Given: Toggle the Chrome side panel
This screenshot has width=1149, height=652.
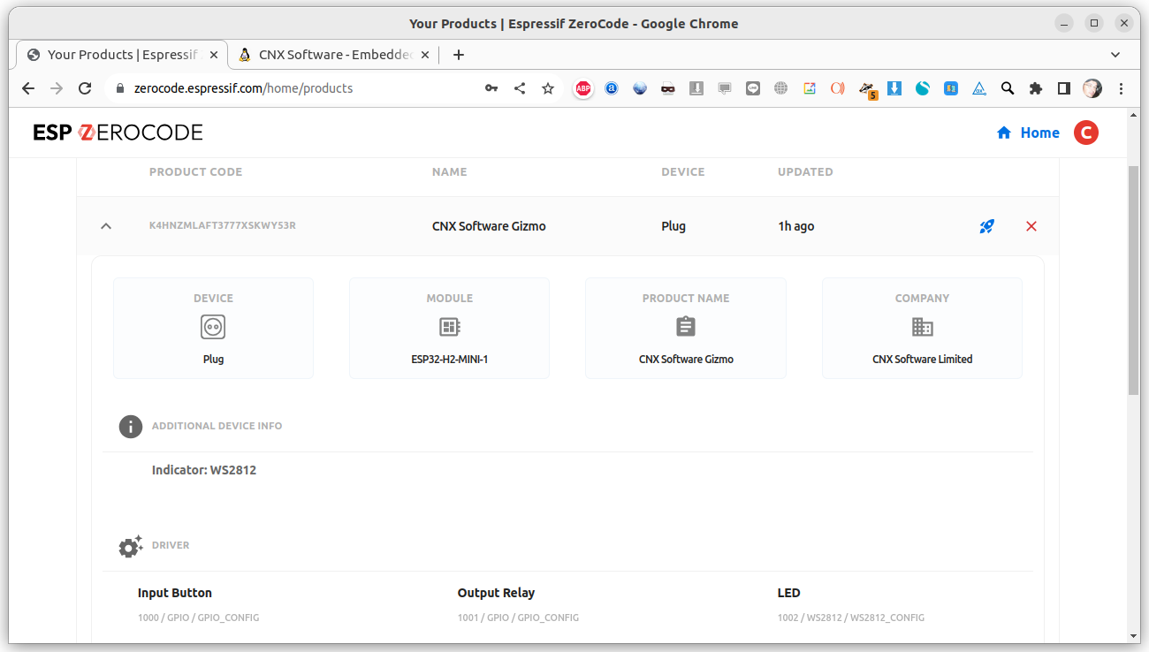Looking at the screenshot, I should pos(1064,88).
